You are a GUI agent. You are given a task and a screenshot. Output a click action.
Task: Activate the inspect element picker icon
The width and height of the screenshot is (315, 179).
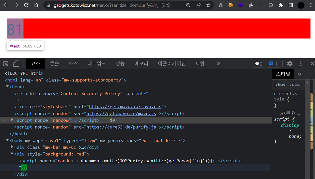click(x=6, y=64)
